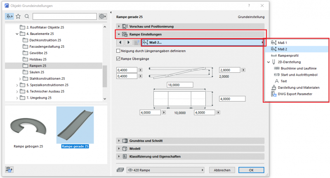This screenshot has height=178, width=330.
Task: Click the object library view icon
Action: click(x=9, y=16)
